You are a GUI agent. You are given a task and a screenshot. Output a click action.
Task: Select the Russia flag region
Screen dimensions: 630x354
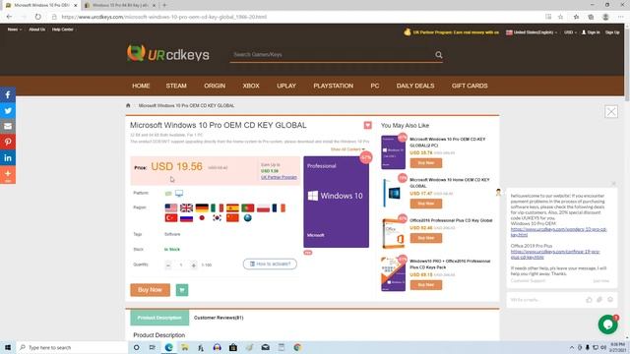pos(186,218)
